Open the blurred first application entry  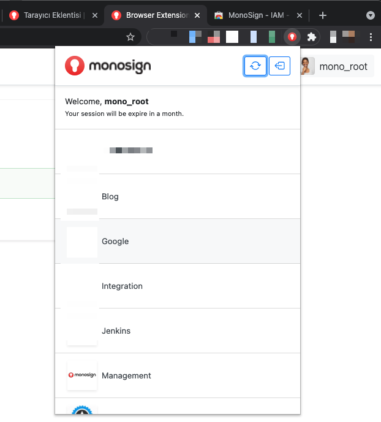[x=178, y=152]
